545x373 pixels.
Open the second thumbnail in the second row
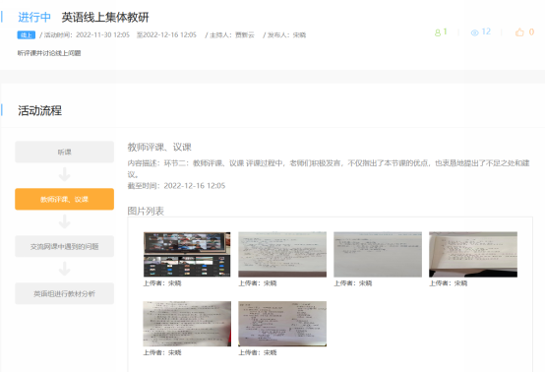(x=282, y=324)
